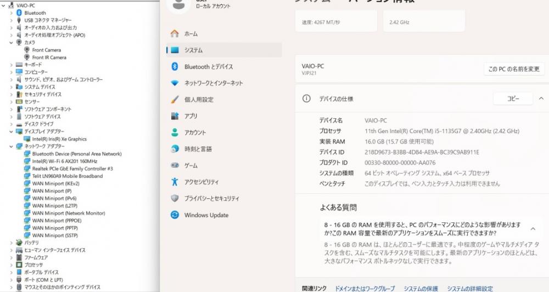Collapse the VAIO-PC root node
Viewport: 549px width, 292px height.
(x=3, y=5)
